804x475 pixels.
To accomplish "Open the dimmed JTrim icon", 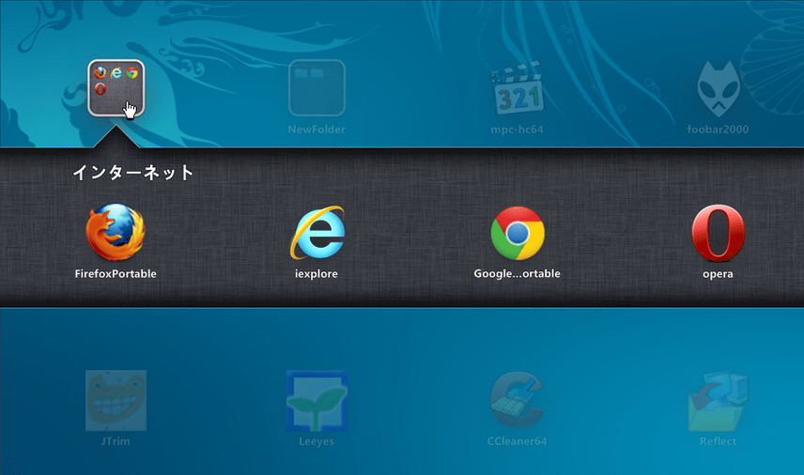I will point(116,400).
